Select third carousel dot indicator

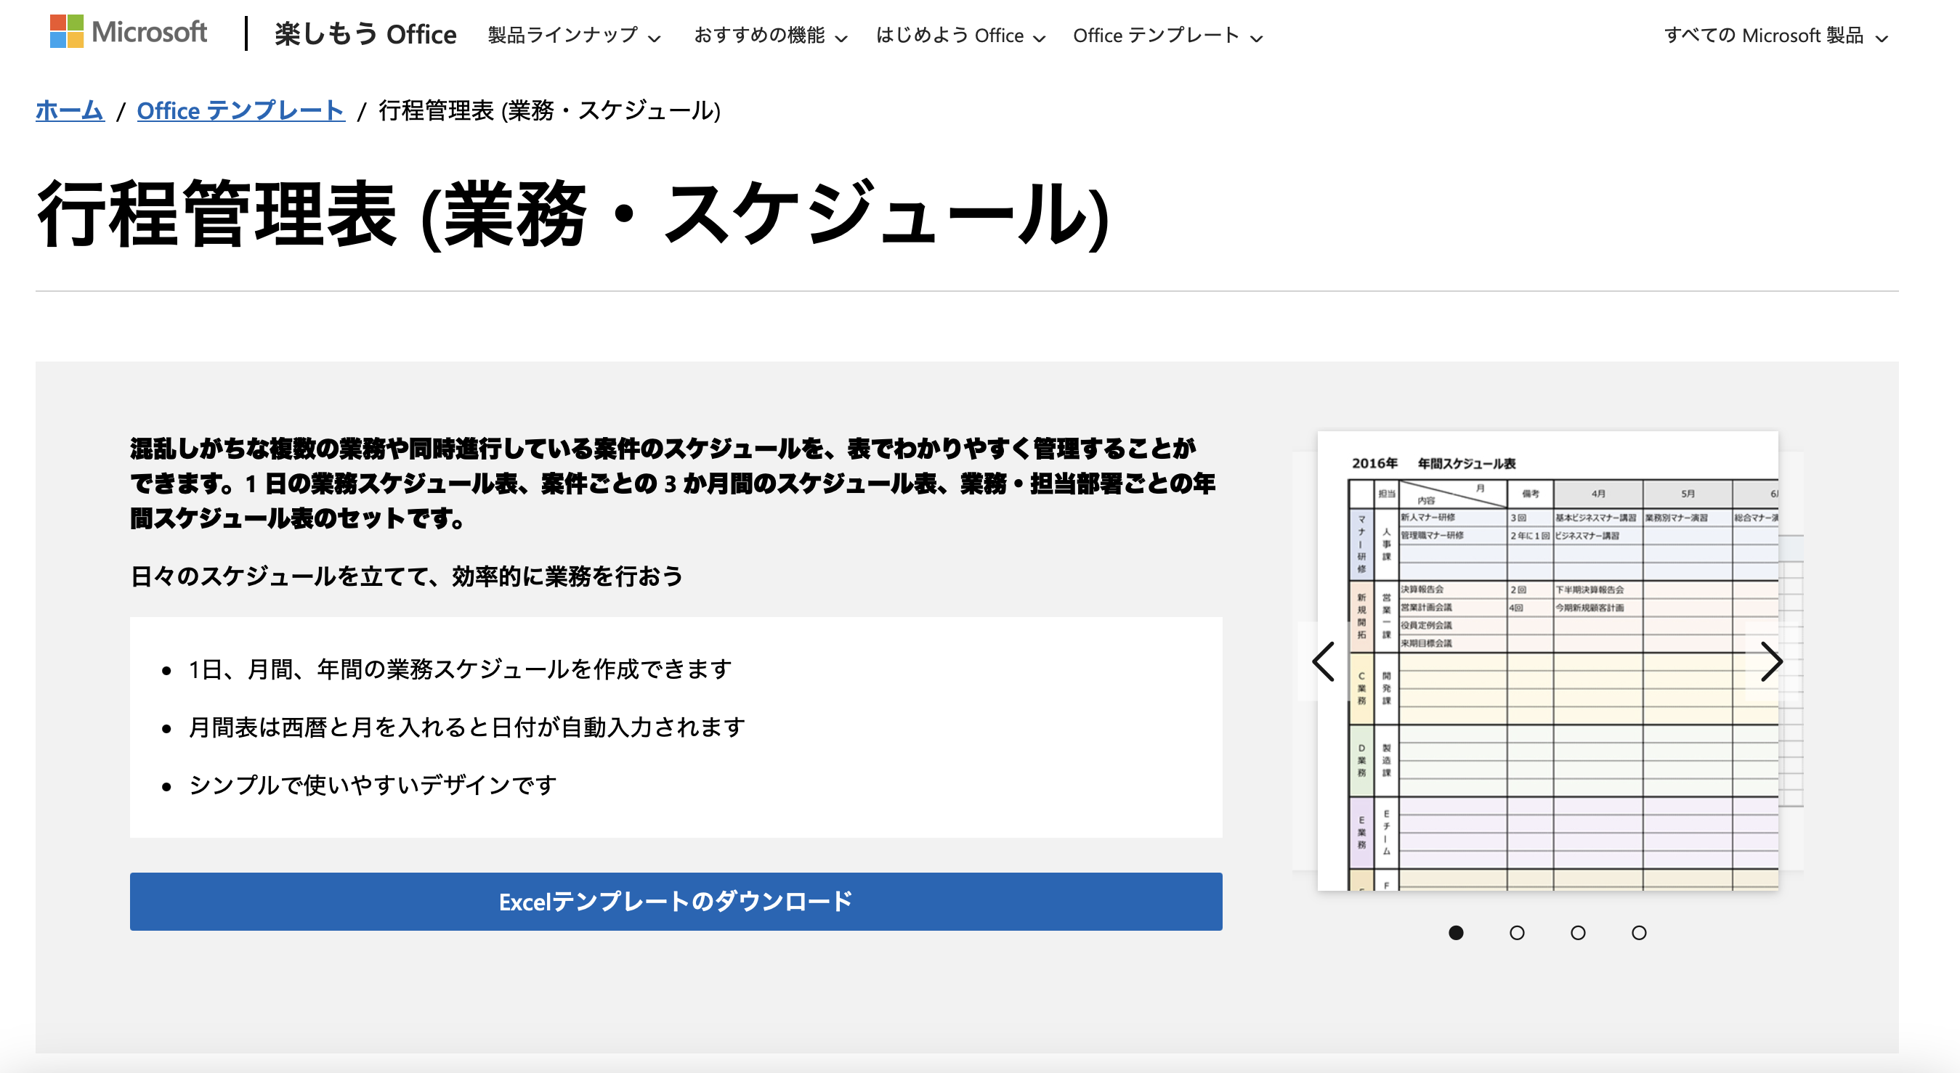point(1578,932)
